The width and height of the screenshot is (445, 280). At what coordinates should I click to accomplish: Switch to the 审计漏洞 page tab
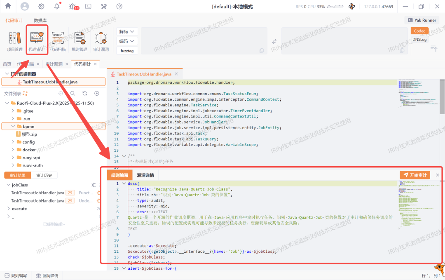(x=54, y=64)
